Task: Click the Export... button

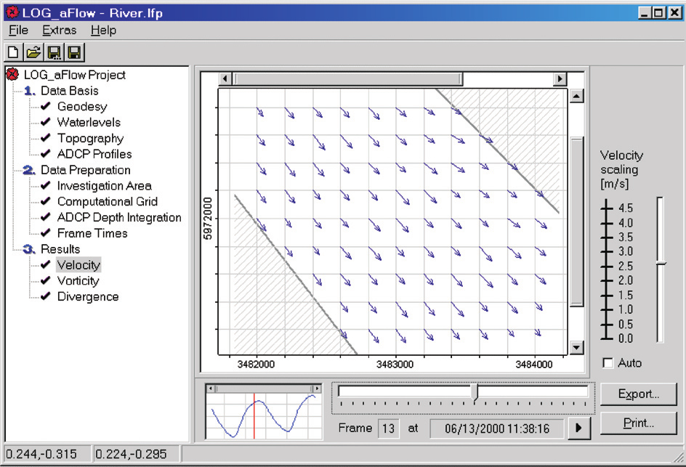Action: pyautogui.click(x=638, y=394)
